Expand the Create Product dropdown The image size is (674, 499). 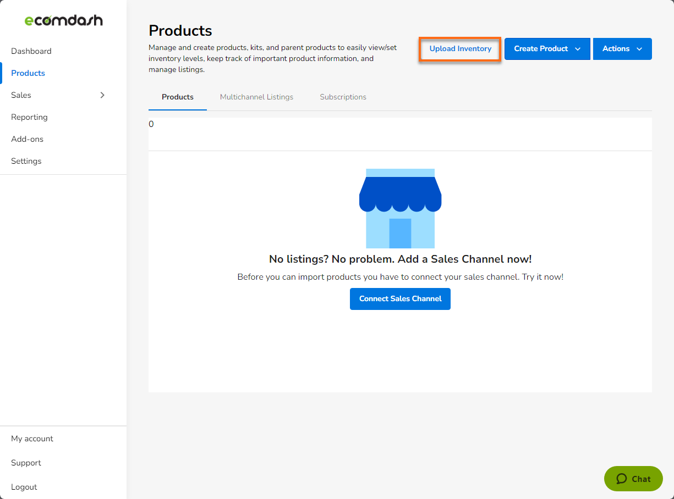547,48
